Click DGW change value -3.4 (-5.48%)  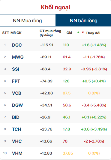[94, 105]
